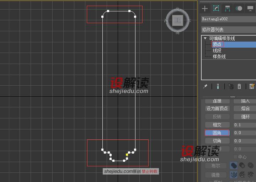Open the 修改器列表 modifier list dropdown
256x182 pixels.
point(229,30)
